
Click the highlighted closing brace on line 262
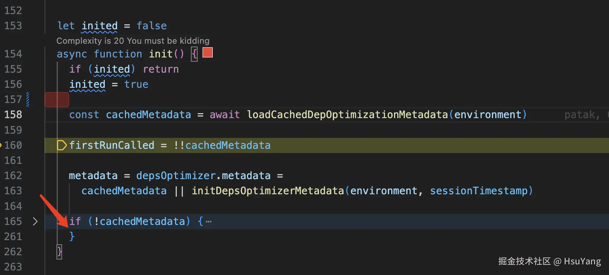pos(59,252)
